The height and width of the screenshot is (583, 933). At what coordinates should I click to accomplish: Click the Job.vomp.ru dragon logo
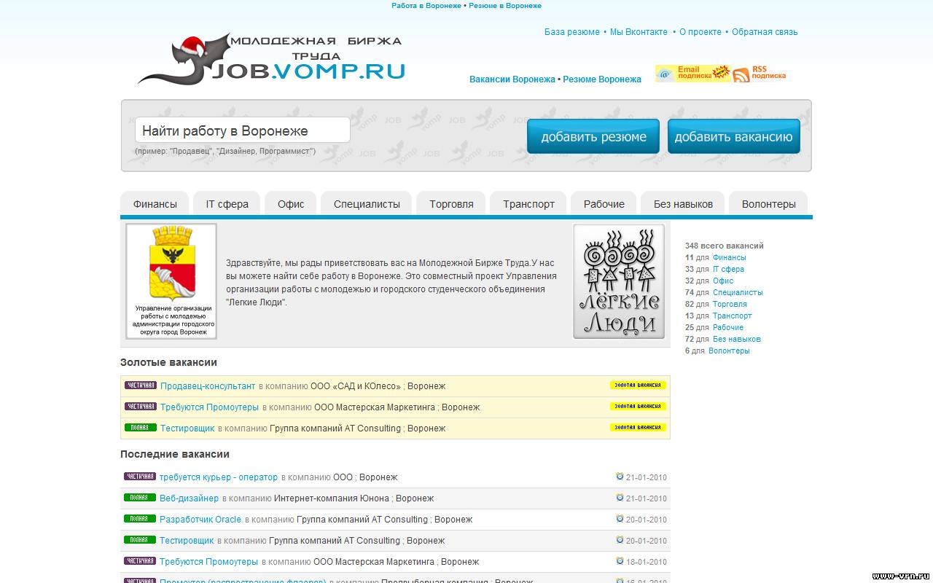coord(270,60)
